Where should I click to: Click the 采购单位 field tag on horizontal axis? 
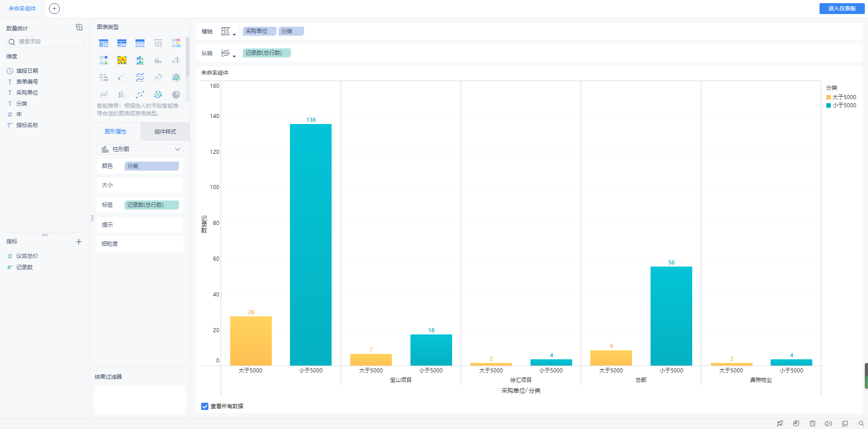[x=259, y=31]
